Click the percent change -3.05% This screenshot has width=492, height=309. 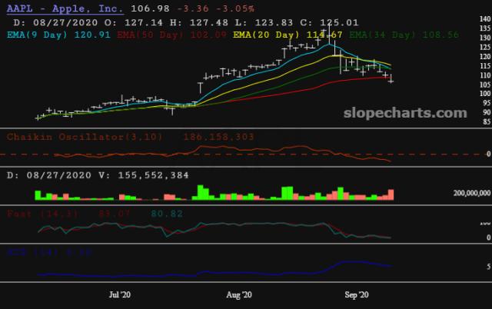point(235,8)
